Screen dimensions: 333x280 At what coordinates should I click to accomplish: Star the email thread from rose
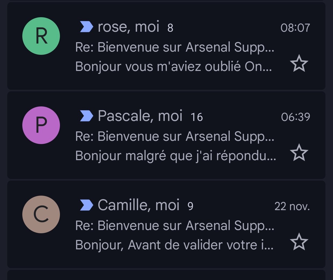tap(299, 63)
